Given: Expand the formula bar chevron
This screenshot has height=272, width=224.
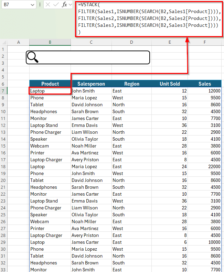Looking at the screenshot, I should (x=70, y=5).
